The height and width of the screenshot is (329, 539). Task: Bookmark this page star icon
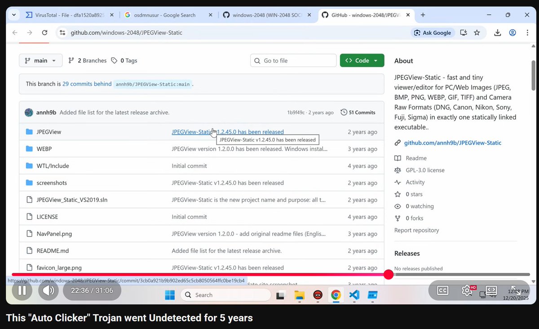click(x=477, y=33)
